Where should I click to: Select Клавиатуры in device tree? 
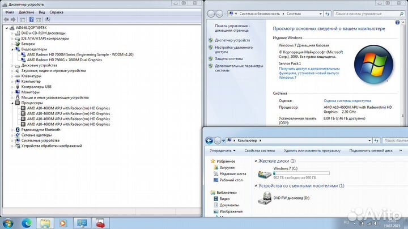(x=31, y=76)
